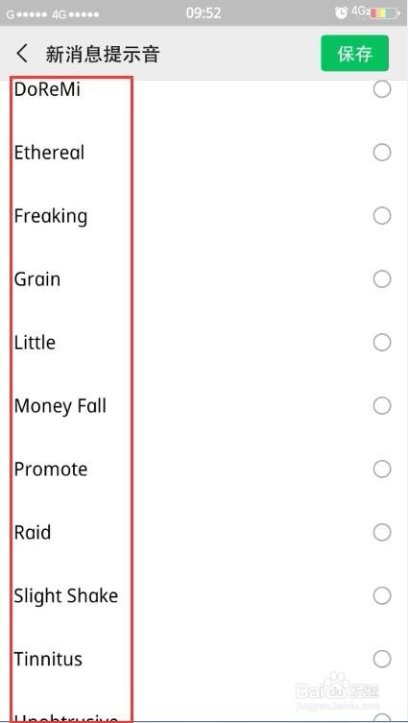Choose the Little radio button
This screenshot has height=723, width=408.
coord(382,342)
